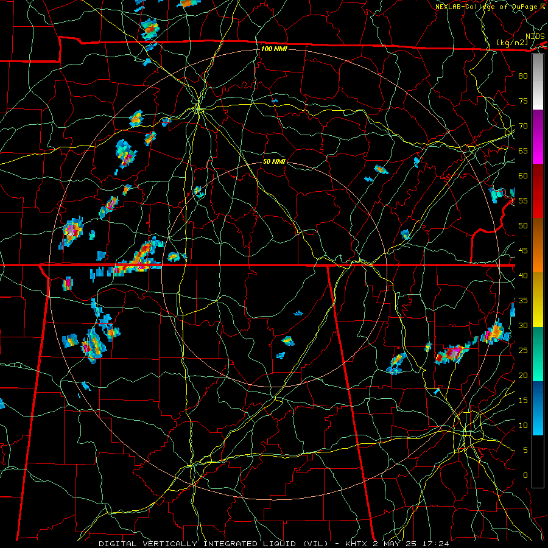The image size is (548, 548).
Task: Click the yellow segment of the color bar
Action: click(538, 300)
